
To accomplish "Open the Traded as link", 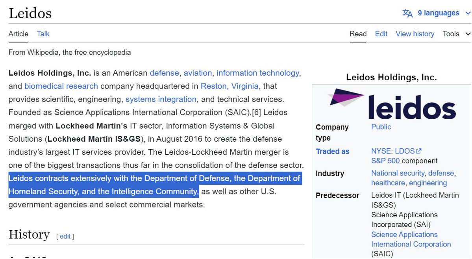I will pos(333,152).
